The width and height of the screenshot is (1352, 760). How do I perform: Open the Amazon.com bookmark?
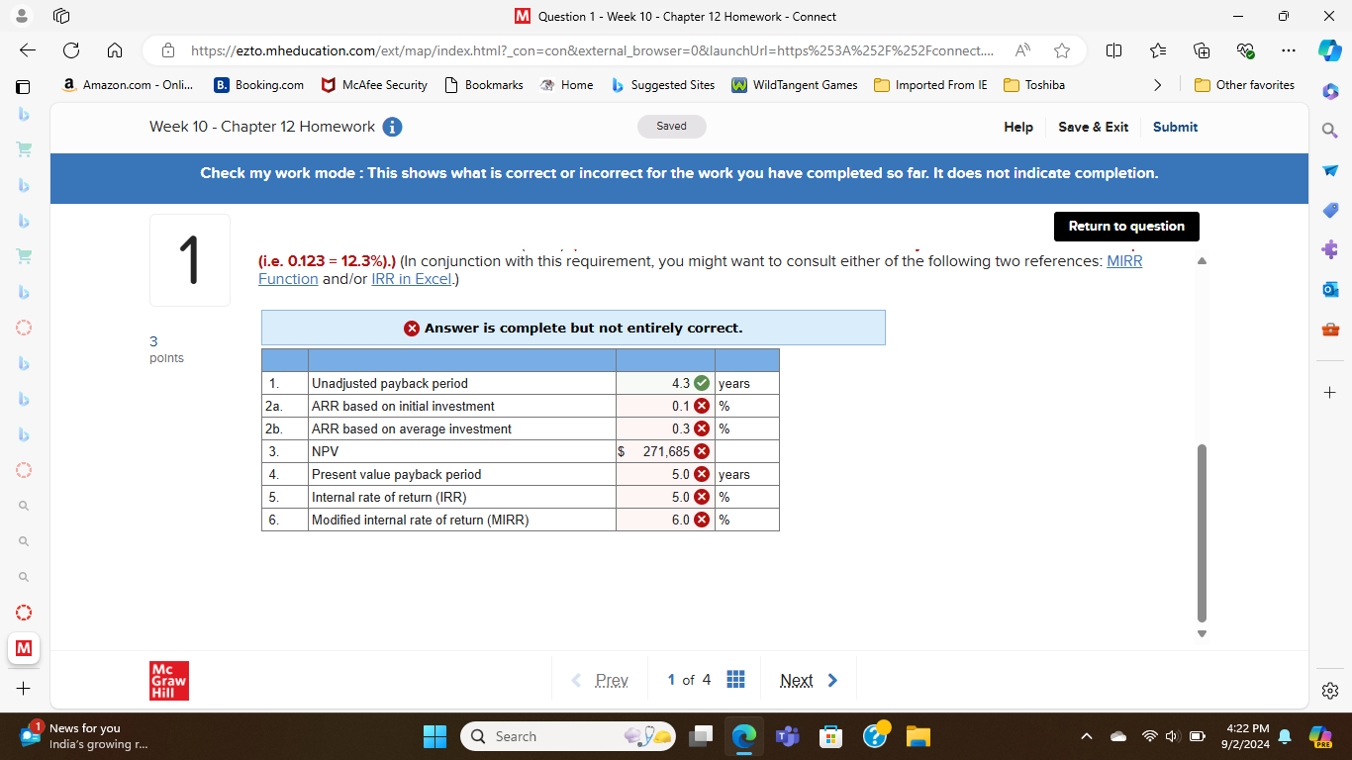click(x=128, y=85)
